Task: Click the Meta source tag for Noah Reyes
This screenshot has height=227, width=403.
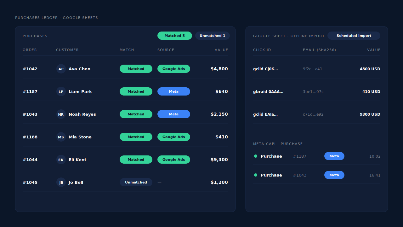Action: point(174,114)
